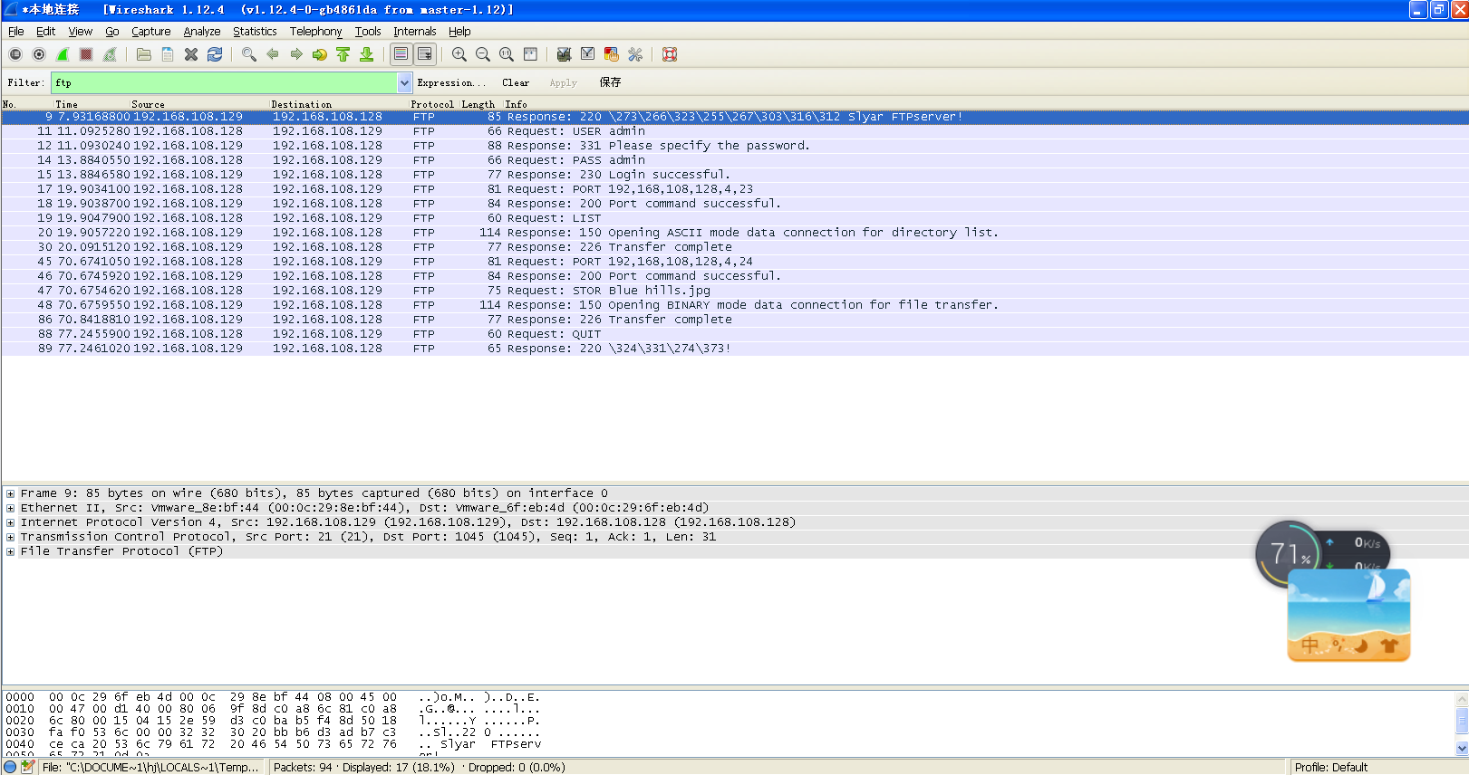
Task: Click the Clear filter button
Action: [x=516, y=82]
